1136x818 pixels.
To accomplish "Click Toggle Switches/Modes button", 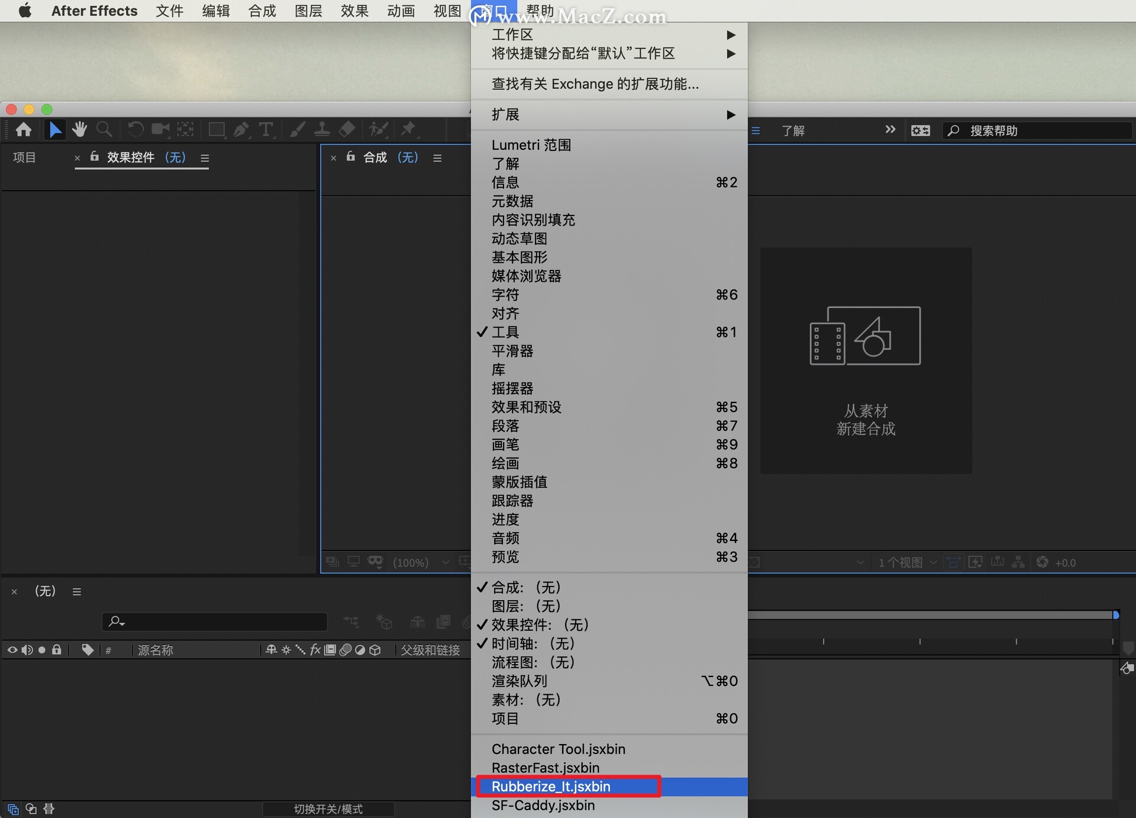I will coord(328,809).
